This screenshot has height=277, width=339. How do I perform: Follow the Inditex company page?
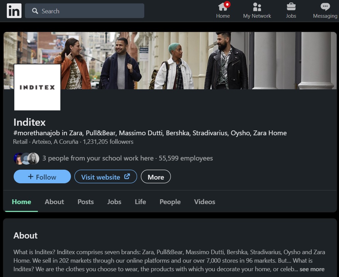tap(42, 176)
